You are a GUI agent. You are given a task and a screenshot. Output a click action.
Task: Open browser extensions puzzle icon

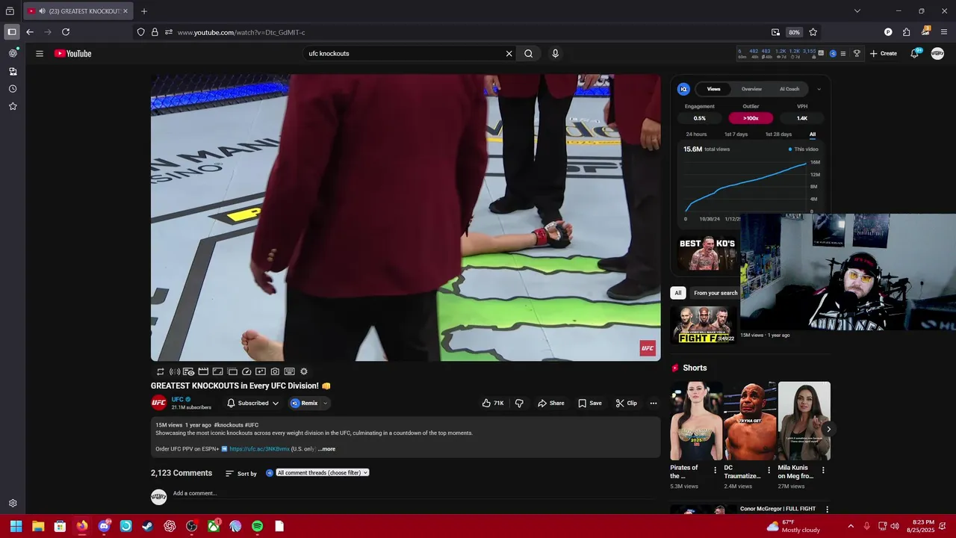[x=906, y=32]
